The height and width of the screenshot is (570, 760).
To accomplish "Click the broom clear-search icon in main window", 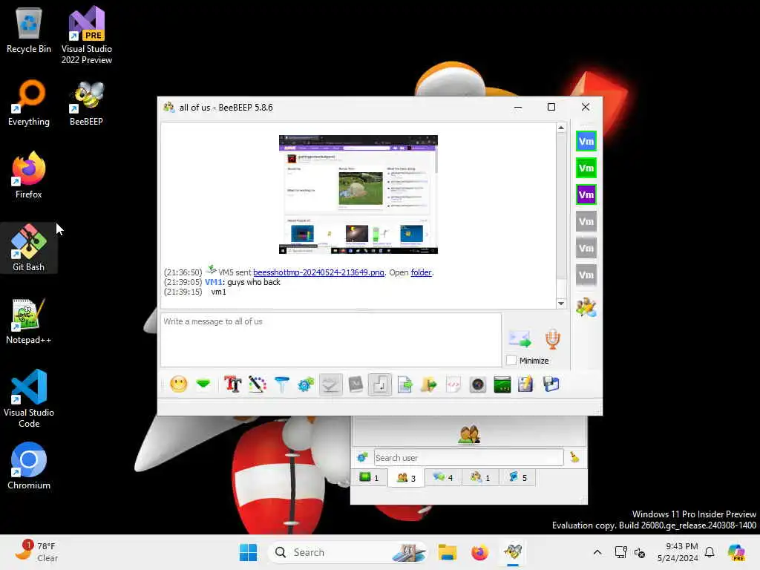I will tap(574, 457).
